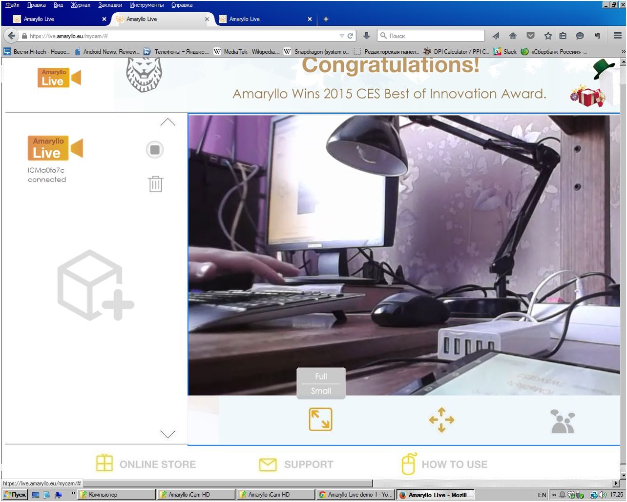
Task: Delete camera iCMa0fo7c with trash icon
Action: [x=155, y=184]
